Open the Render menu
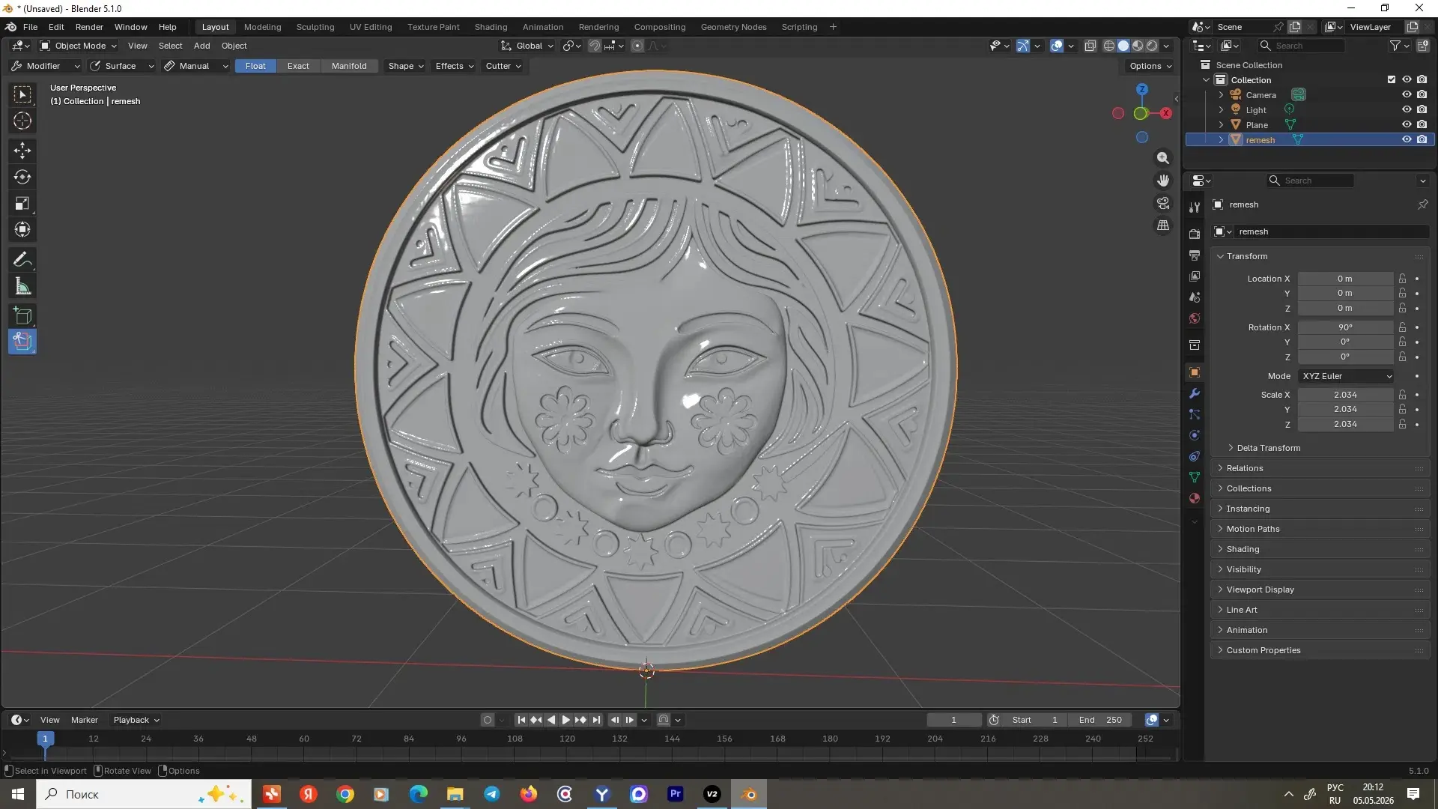The width and height of the screenshot is (1438, 809). 89,27
